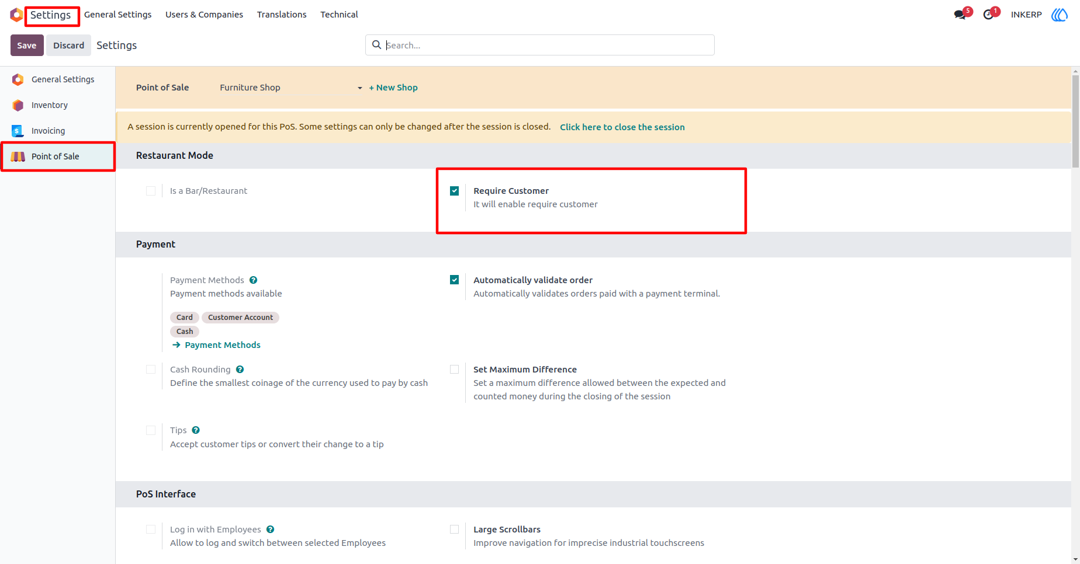Image resolution: width=1080 pixels, height=564 pixels.
Task: Open user avatar menu icon
Action: pos(1060,15)
